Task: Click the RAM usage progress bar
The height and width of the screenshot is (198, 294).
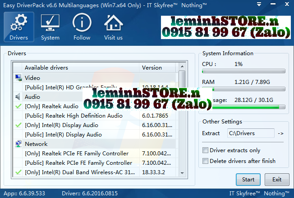Action: click(243, 89)
